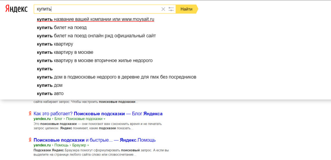Click Помощь breadcrumb in result URL
The height and width of the screenshot is (160, 331).
[61, 145]
